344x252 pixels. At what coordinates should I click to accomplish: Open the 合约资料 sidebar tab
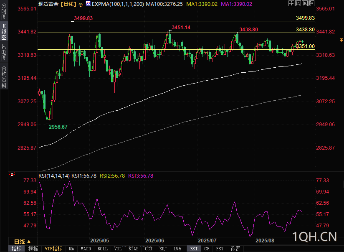[4, 76]
